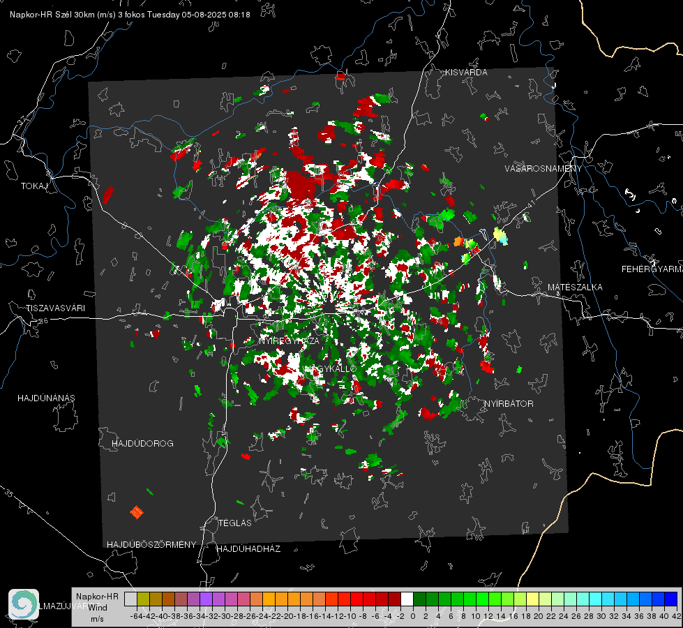Pick the white legend swatch between -2 and 0

pyautogui.click(x=407, y=599)
